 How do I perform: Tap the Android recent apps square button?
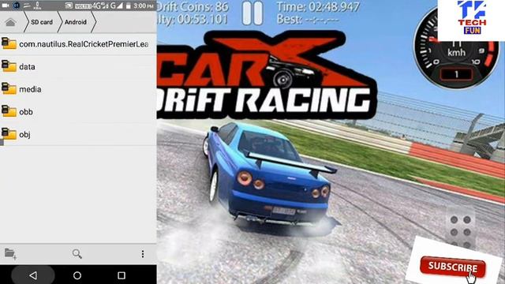pyautogui.click(x=122, y=275)
